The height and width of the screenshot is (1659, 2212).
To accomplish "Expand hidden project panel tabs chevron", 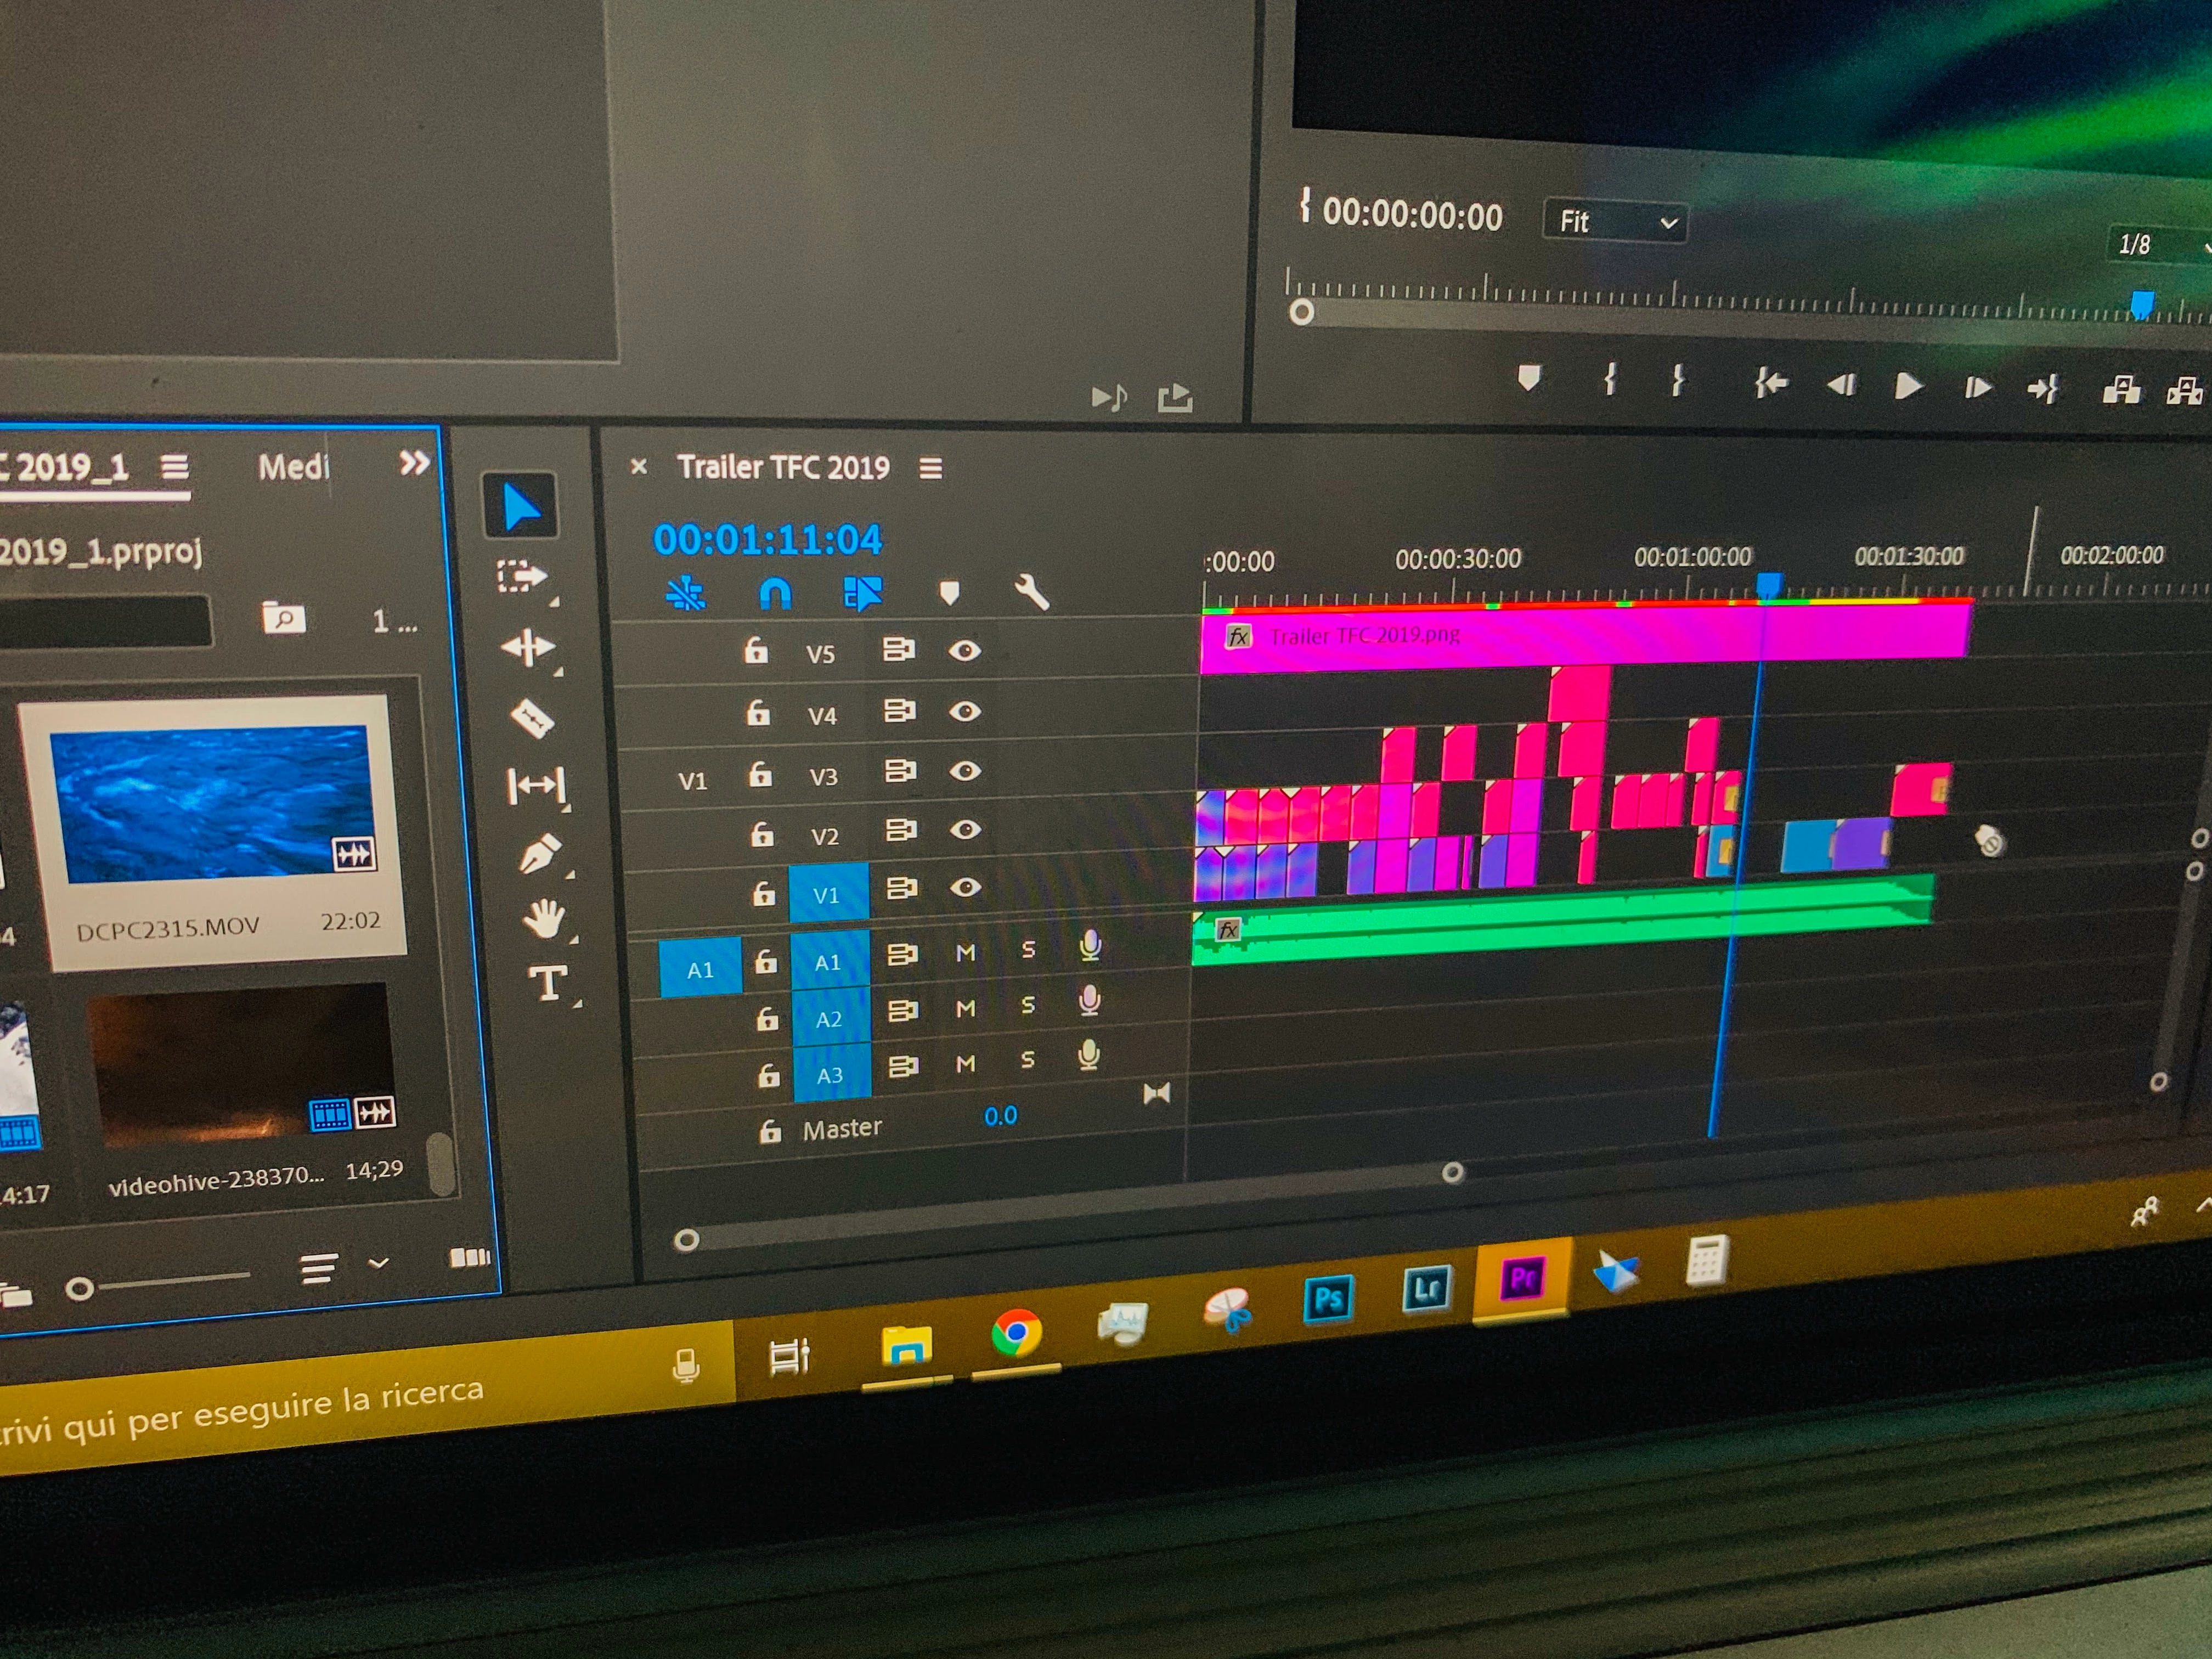I will pos(414,463).
